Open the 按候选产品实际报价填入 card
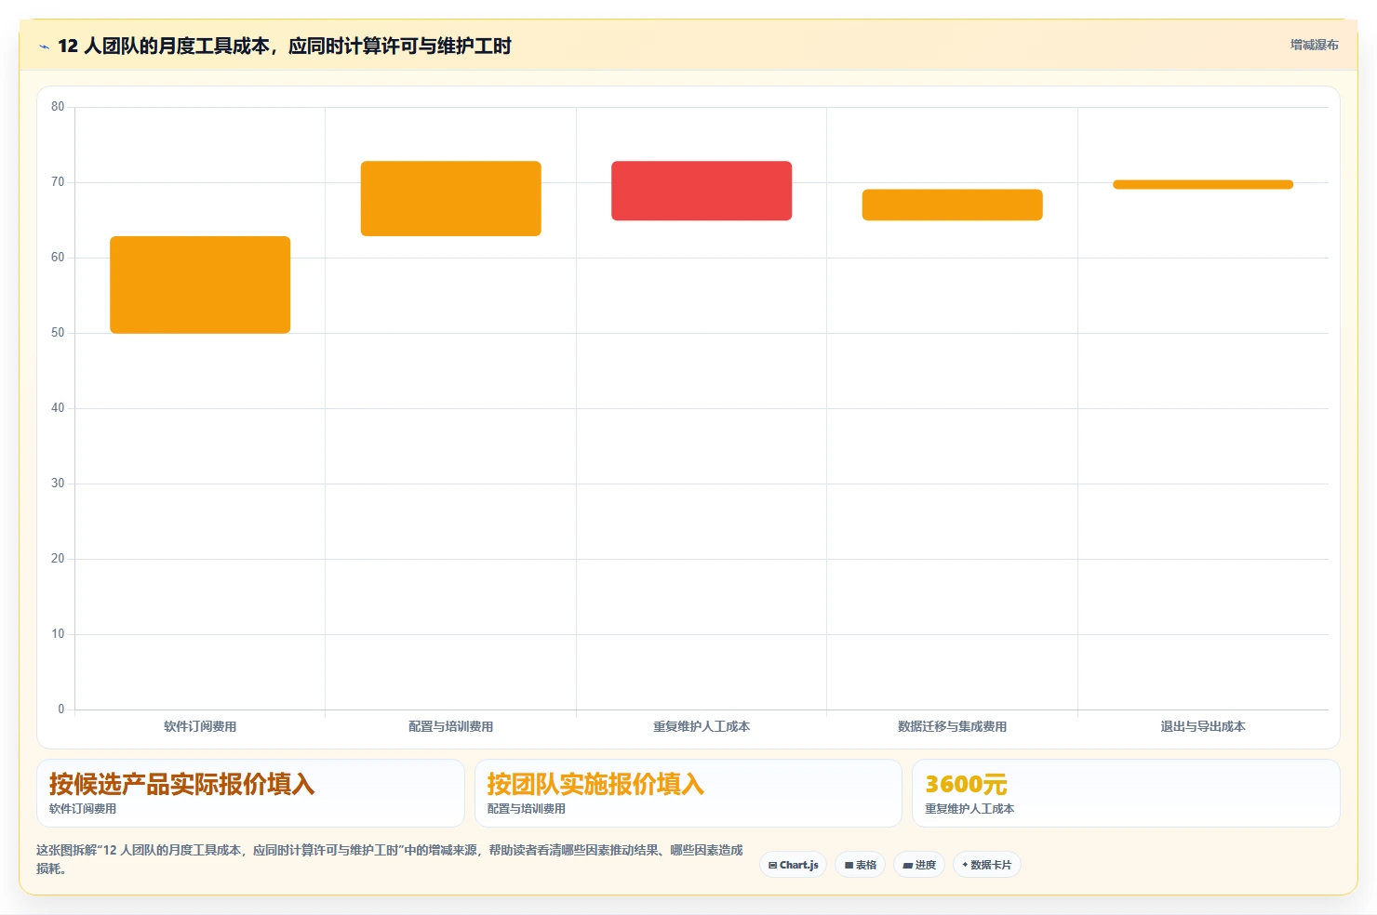This screenshot has width=1377, height=915. pyautogui.click(x=250, y=793)
